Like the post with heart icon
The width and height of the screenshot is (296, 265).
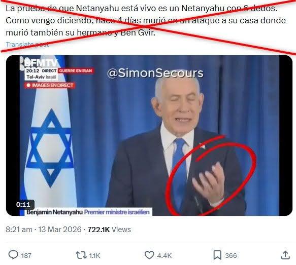coord(149,255)
